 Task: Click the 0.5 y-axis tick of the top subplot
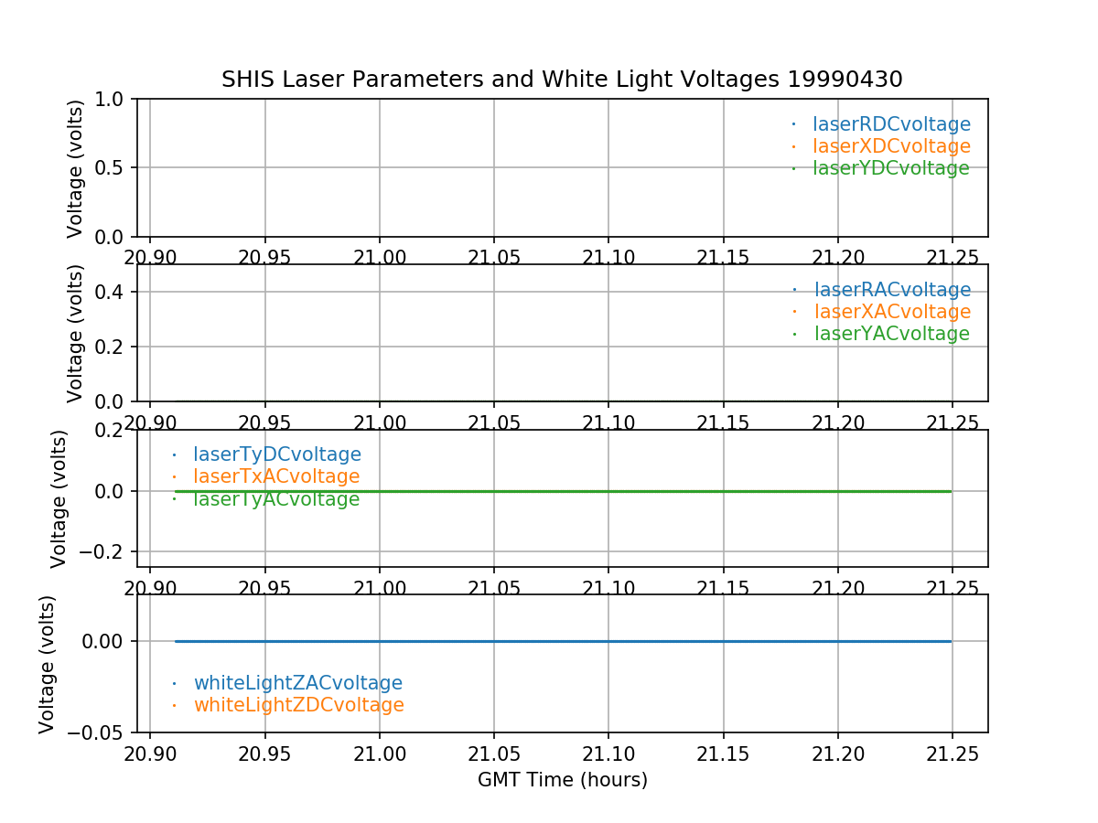pos(111,167)
